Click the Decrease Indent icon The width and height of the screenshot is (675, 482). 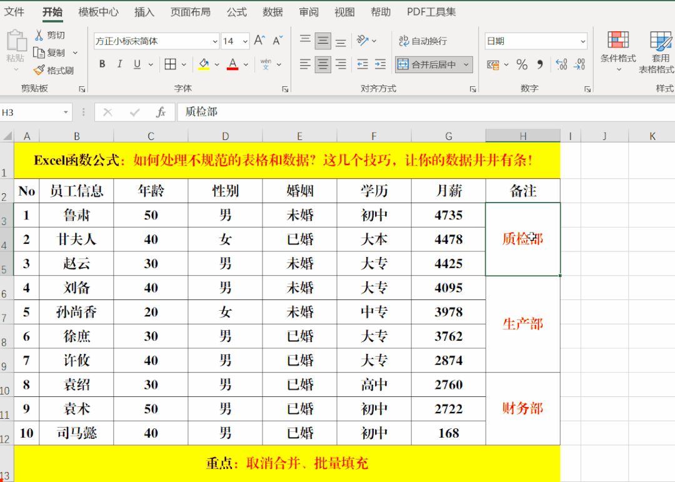tap(362, 64)
